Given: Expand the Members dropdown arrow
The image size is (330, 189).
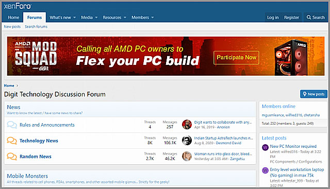Looking at the screenshot, I should [153, 18].
